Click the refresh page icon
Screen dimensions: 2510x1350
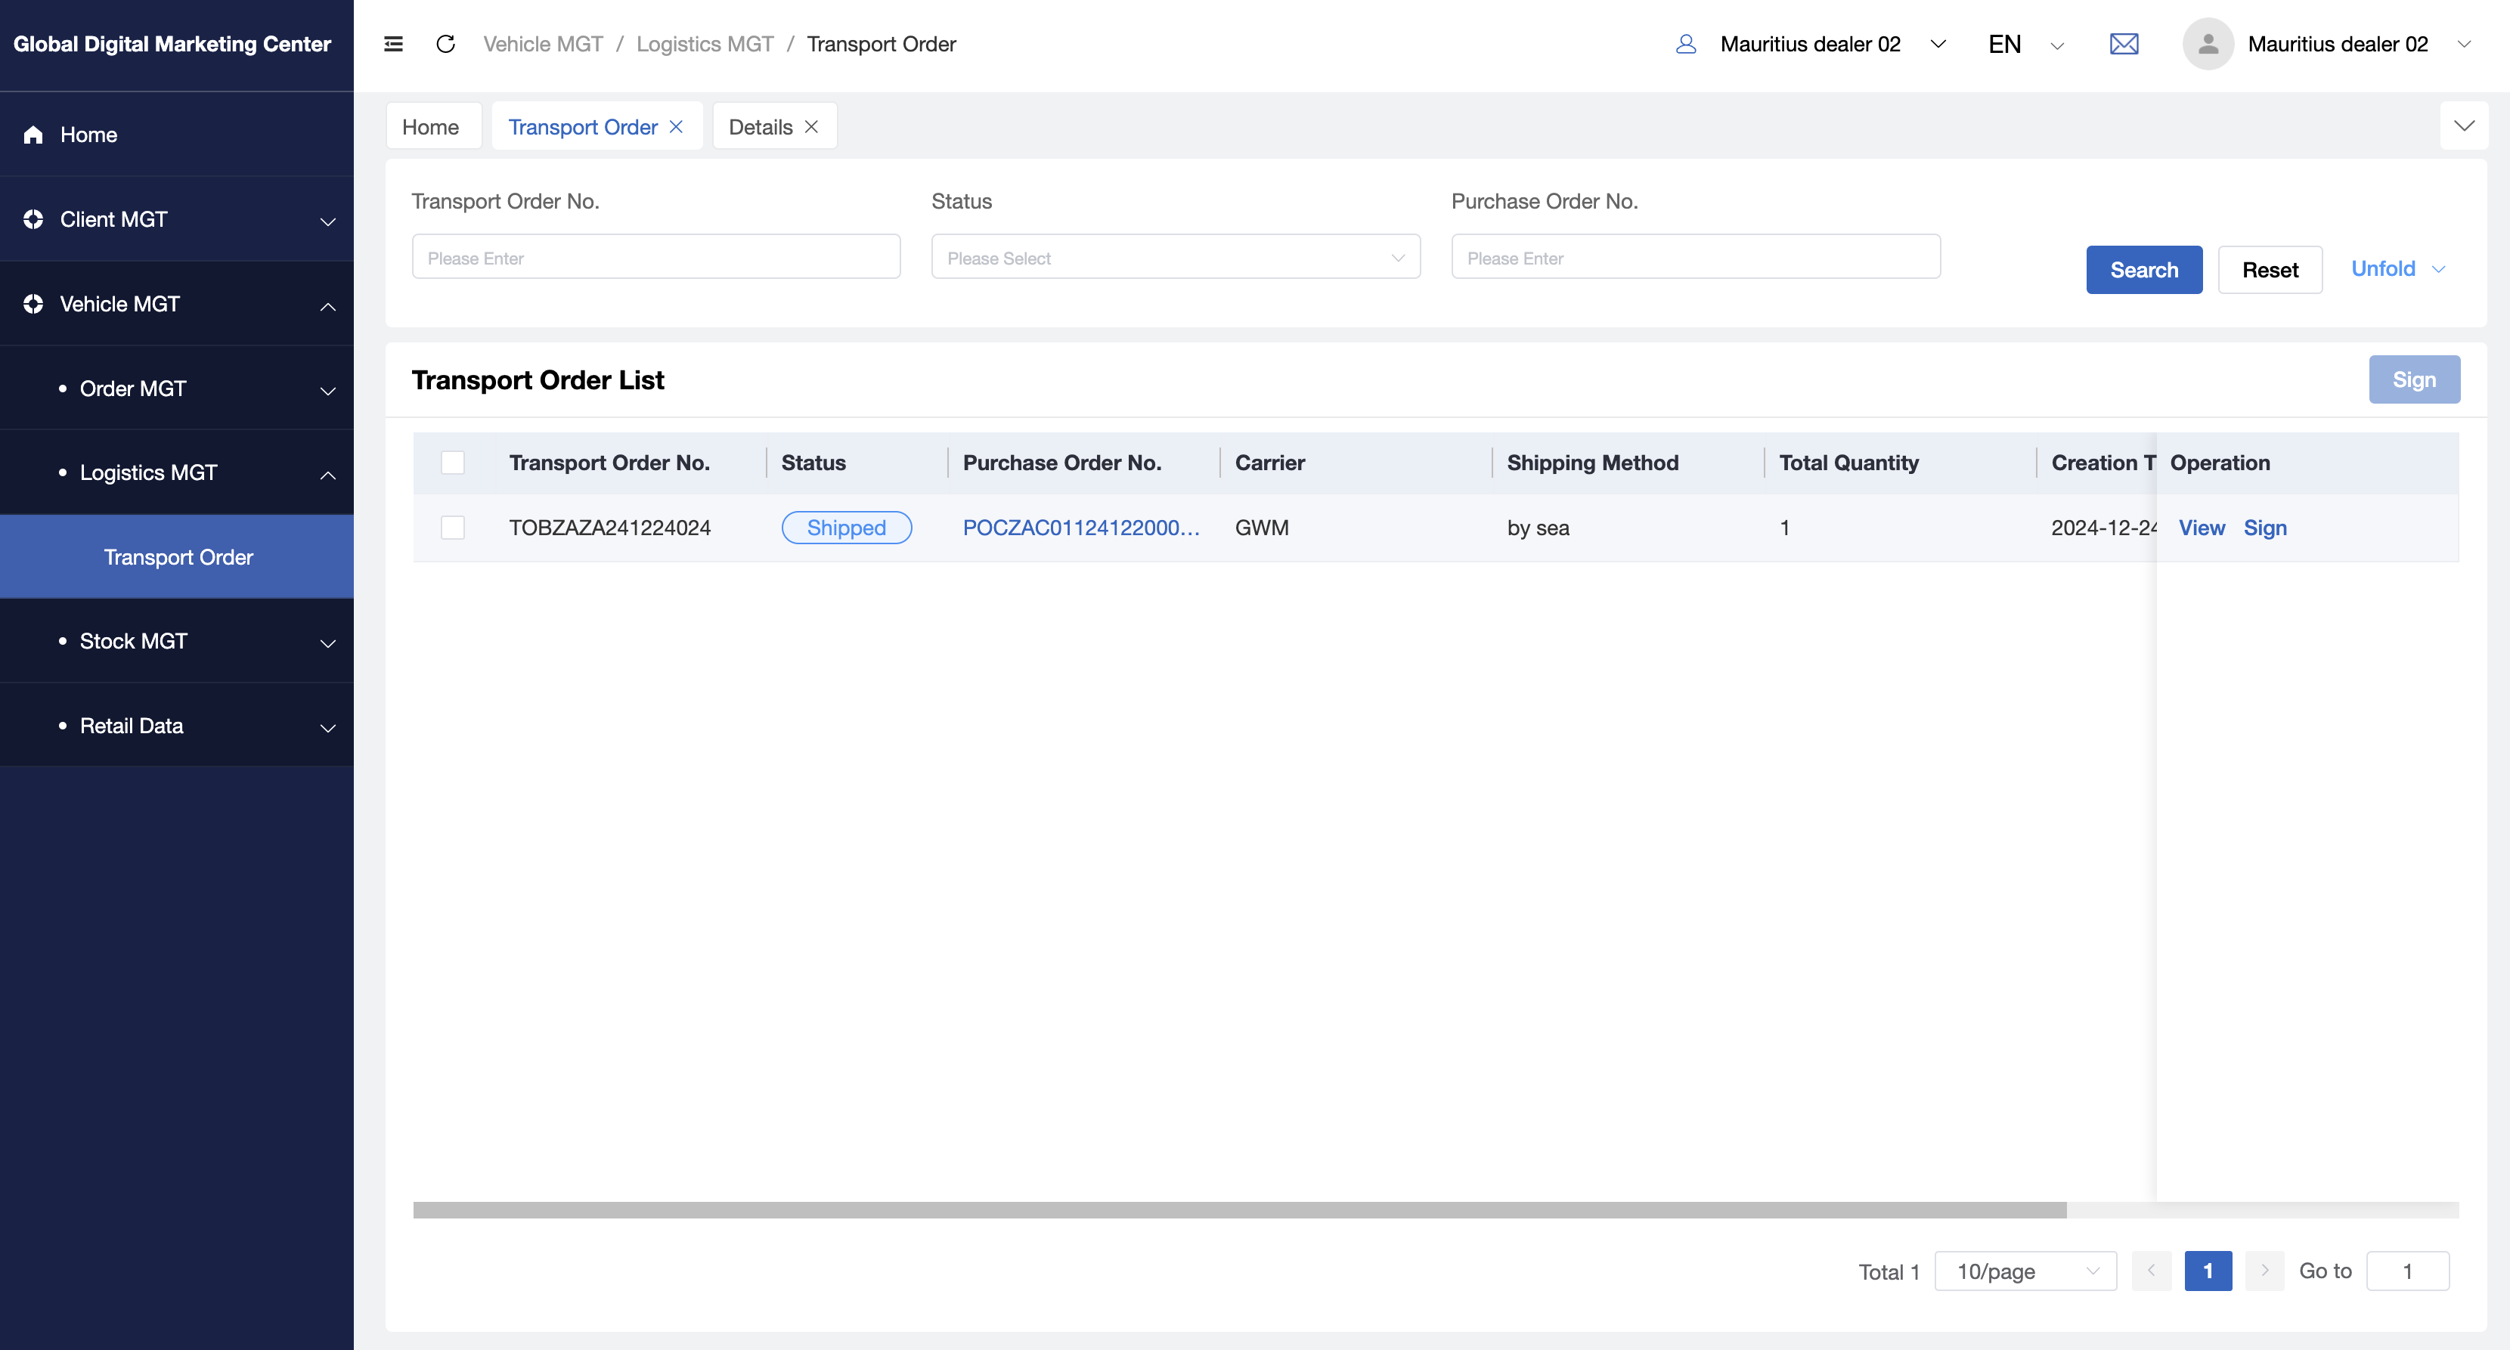(x=445, y=44)
